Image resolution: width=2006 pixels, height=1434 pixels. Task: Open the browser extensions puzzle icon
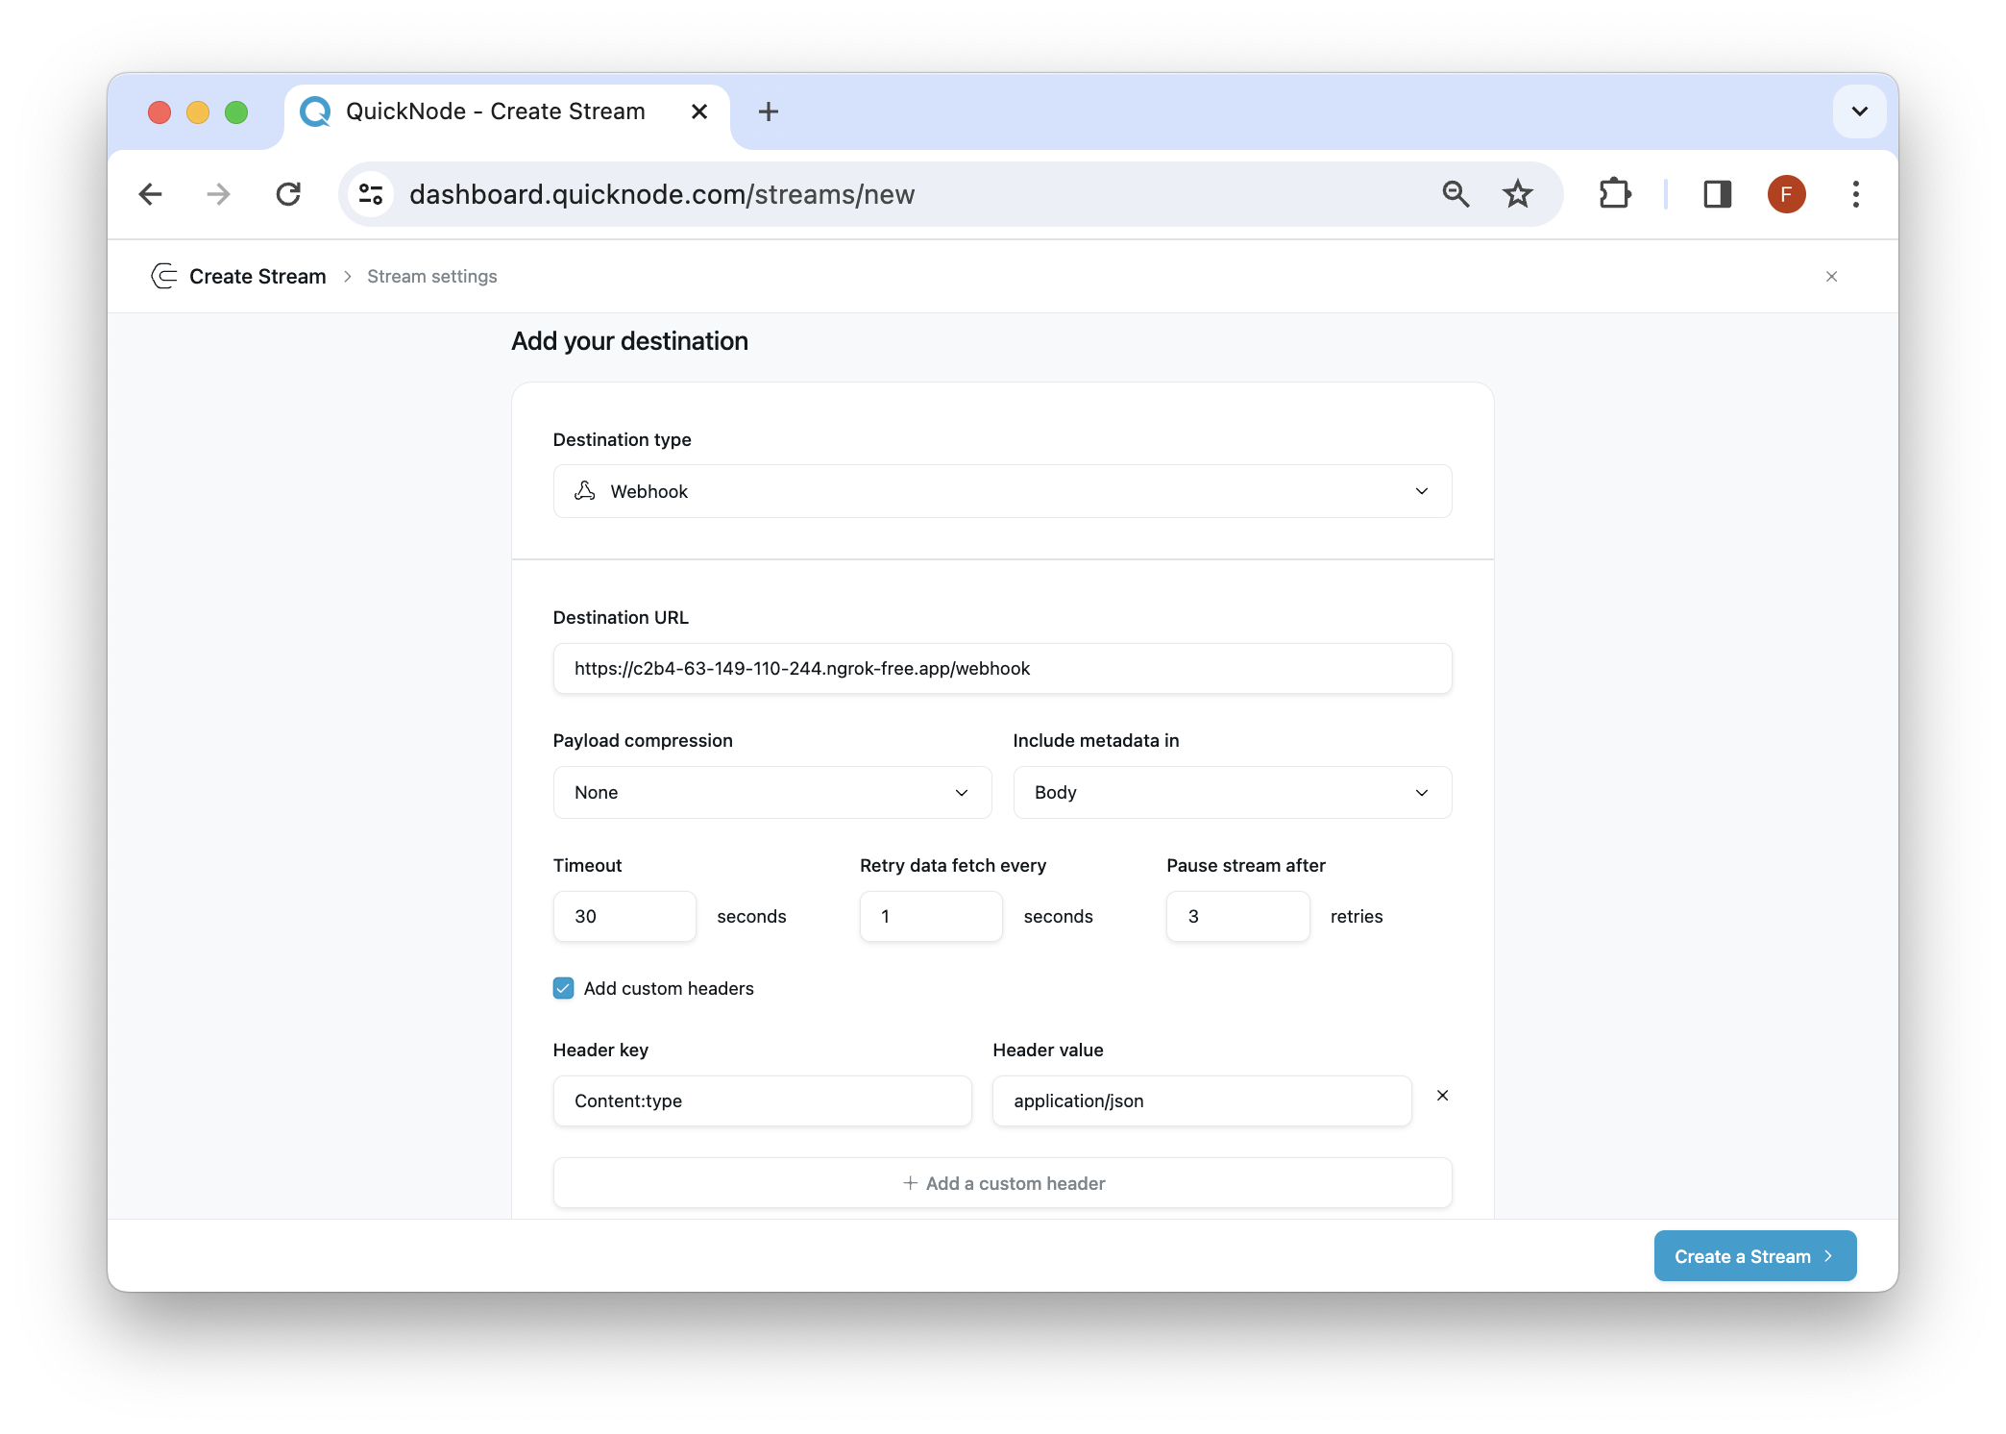(x=1614, y=194)
